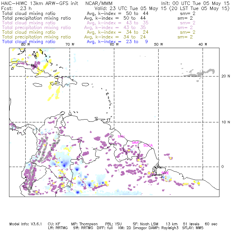Click the olive 'Total precipitation mixing ratio' legend line
231x231 pixels.
[x=37, y=37]
